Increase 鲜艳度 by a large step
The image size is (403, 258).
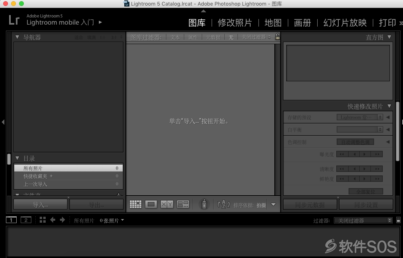click(x=377, y=179)
